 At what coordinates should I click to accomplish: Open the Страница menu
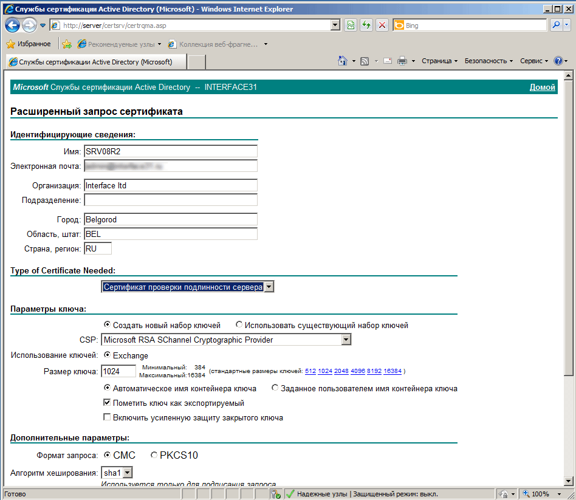pyautogui.click(x=439, y=61)
